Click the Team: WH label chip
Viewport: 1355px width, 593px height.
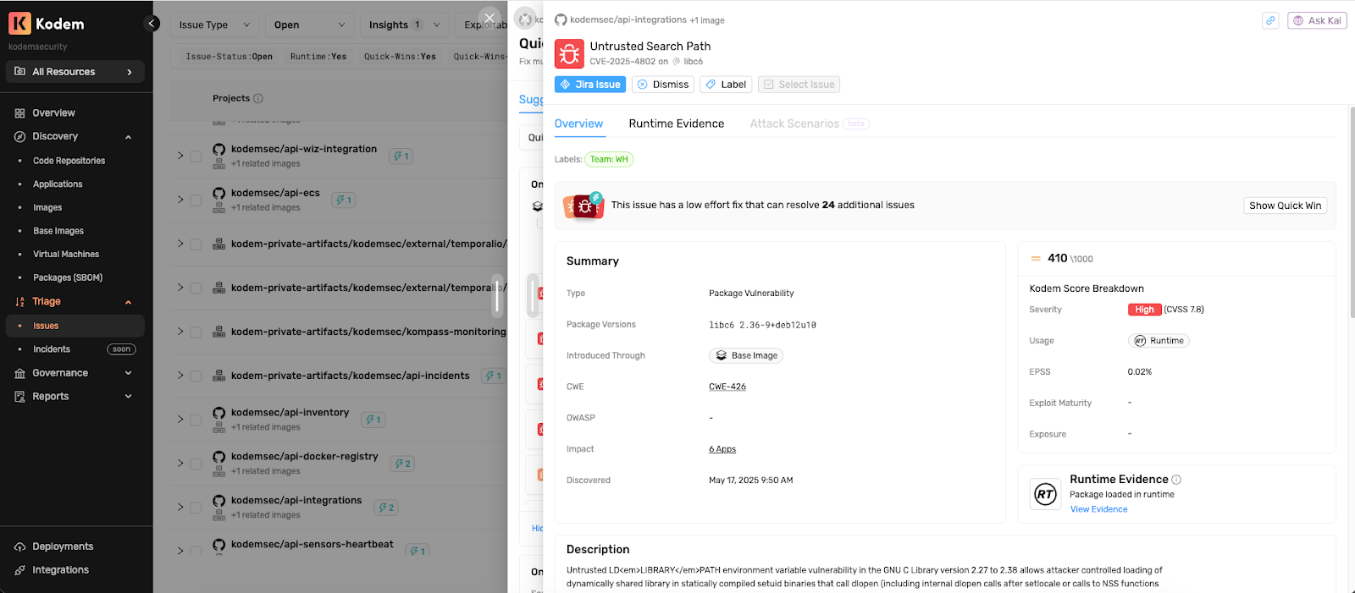pyautogui.click(x=609, y=159)
